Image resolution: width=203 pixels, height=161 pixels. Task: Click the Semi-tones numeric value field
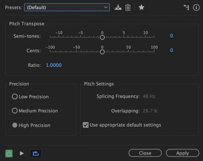171,36
